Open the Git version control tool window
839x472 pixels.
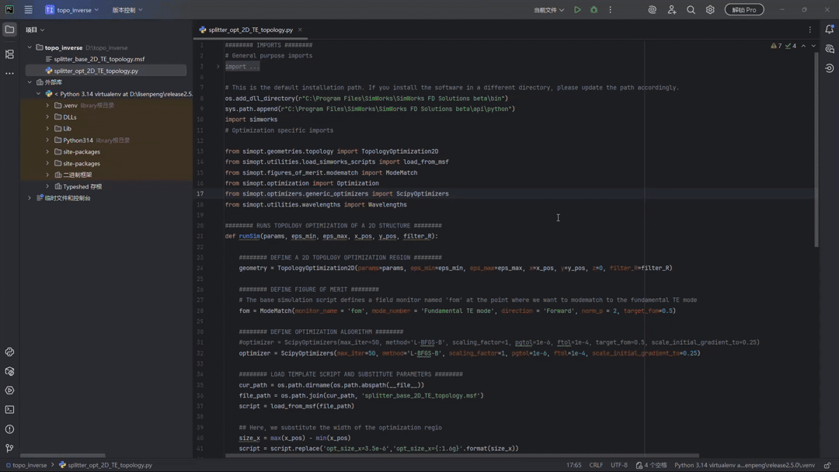pos(9,449)
